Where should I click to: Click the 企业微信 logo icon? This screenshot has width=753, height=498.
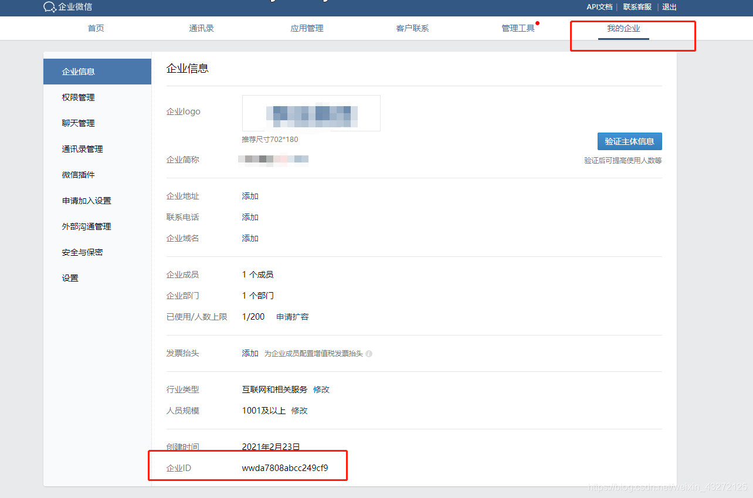point(50,7)
